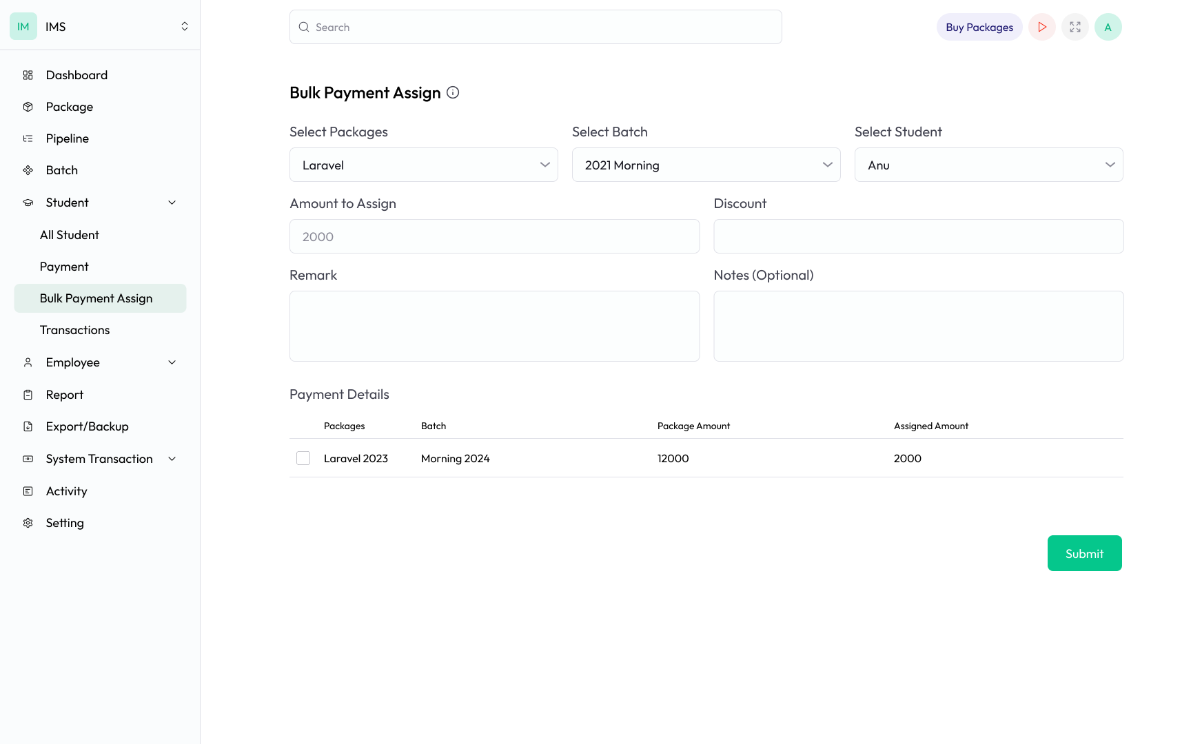This screenshot has width=1191, height=744.
Task: Click the info icon beside Bulk Payment Assign
Action: pyautogui.click(x=453, y=92)
